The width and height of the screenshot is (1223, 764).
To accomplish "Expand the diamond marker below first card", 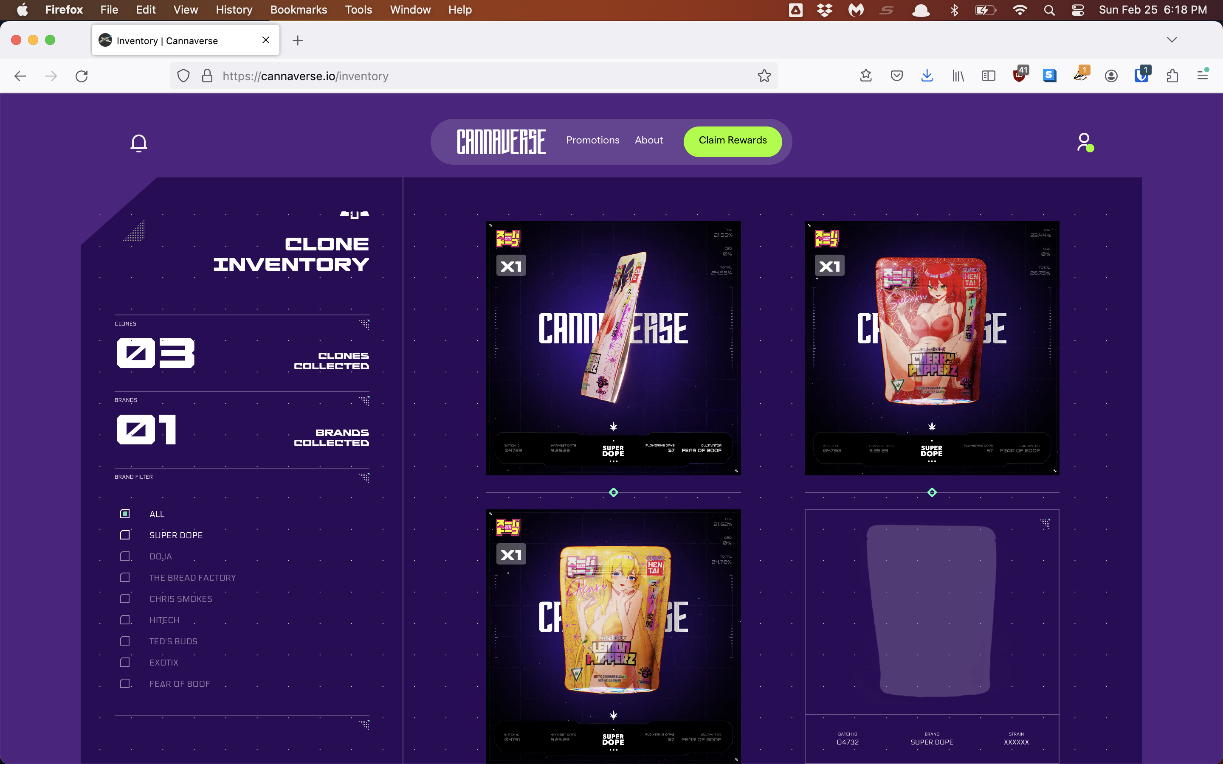I will (613, 492).
